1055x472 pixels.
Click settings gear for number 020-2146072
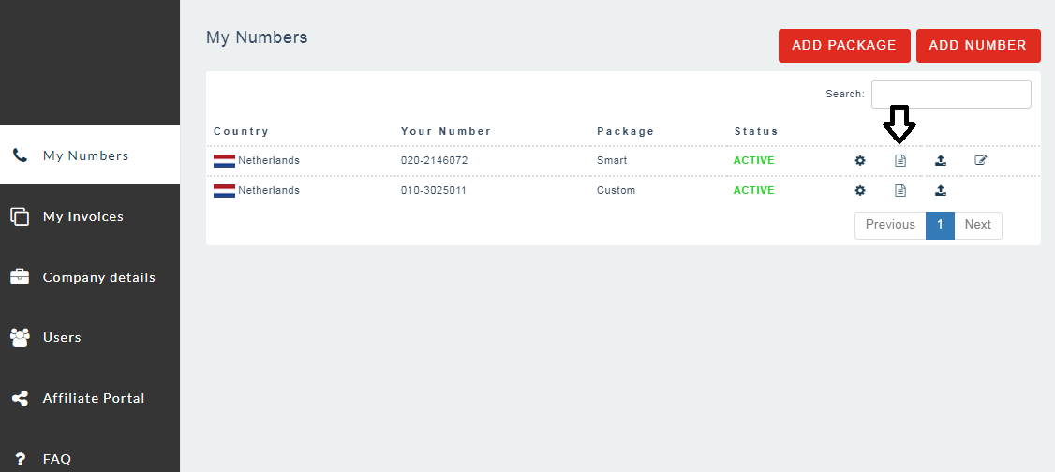[x=860, y=160]
